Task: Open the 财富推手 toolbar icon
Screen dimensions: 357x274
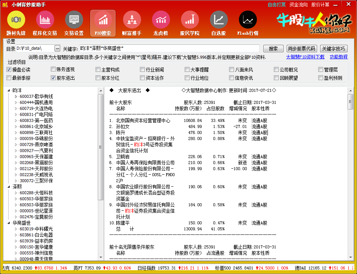Action: click(x=132, y=23)
